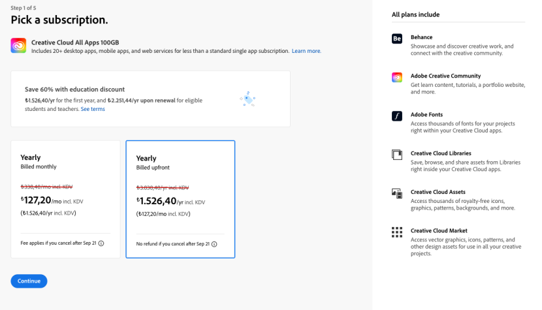Click the Behance title text

(421, 37)
